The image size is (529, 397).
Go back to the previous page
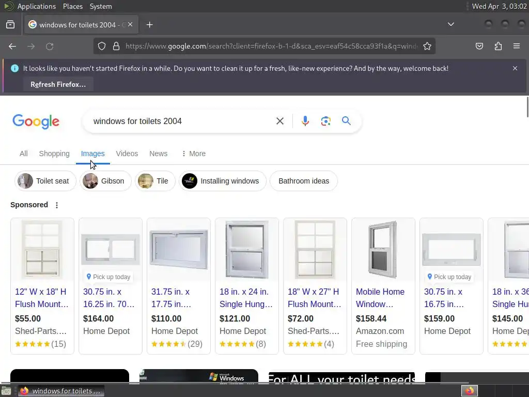[x=12, y=46]
